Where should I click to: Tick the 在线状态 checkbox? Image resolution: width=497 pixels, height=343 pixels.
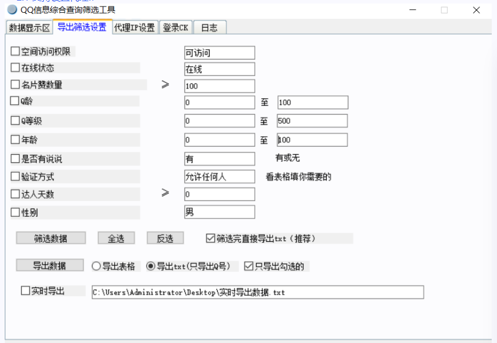(15, 68)
